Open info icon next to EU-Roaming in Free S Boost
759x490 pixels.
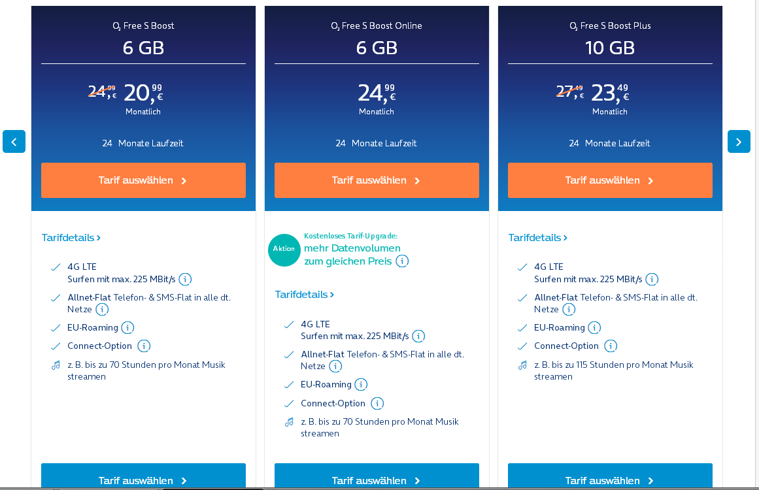pos(127,327)
